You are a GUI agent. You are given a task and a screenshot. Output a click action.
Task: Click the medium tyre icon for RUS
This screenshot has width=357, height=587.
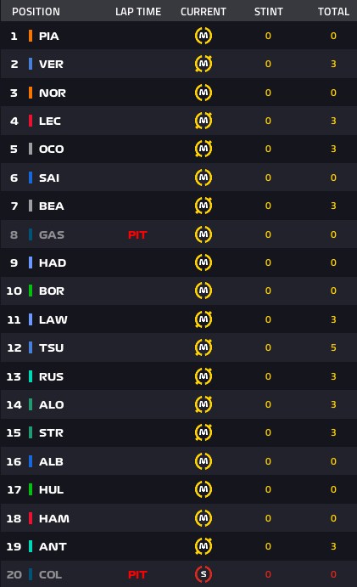tap(204, 376)
